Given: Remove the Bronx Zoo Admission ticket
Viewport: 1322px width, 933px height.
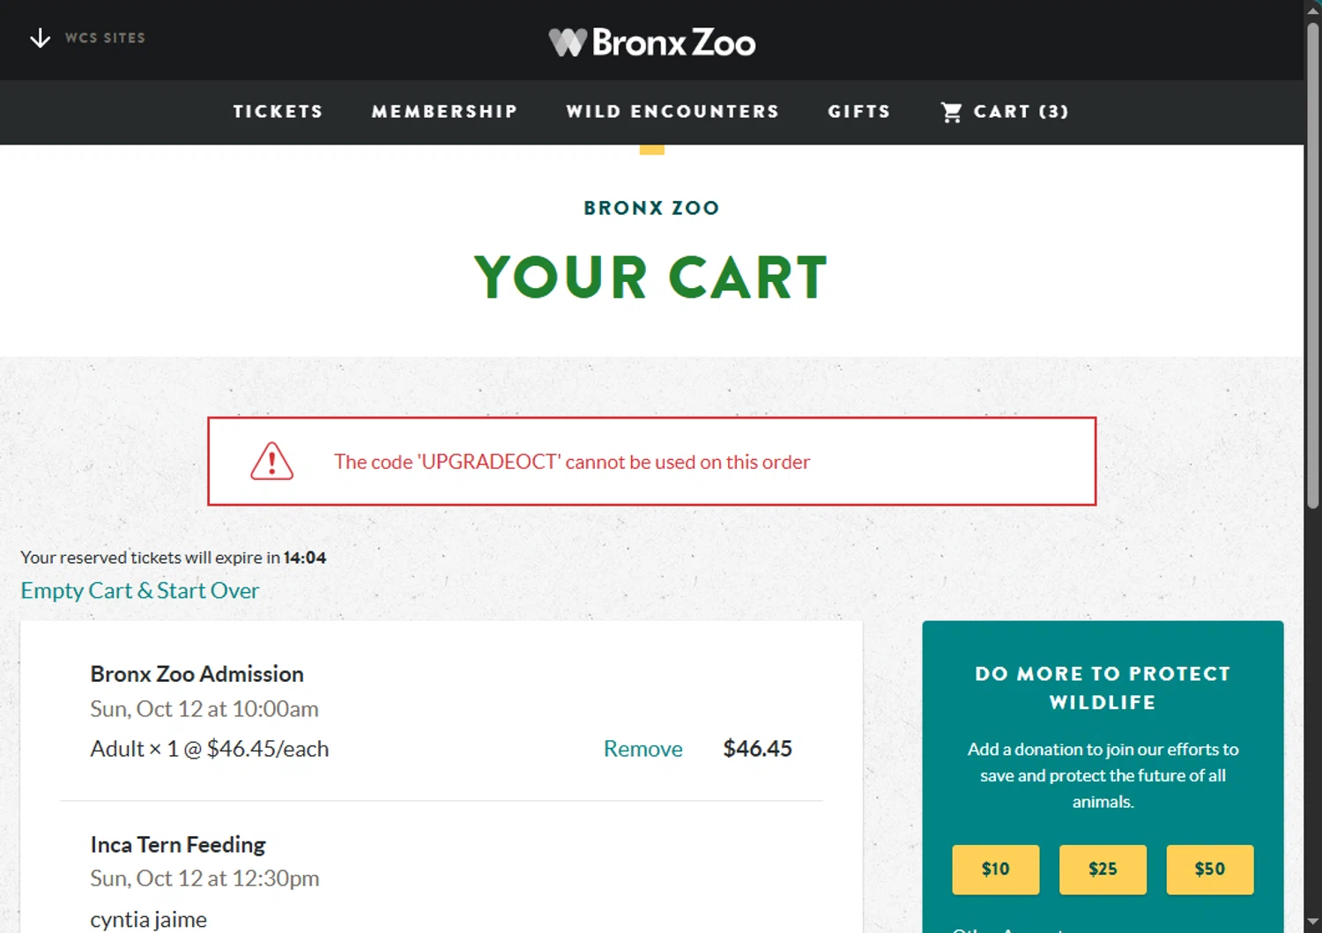Looking at the screenshot, I should [642, 749].
